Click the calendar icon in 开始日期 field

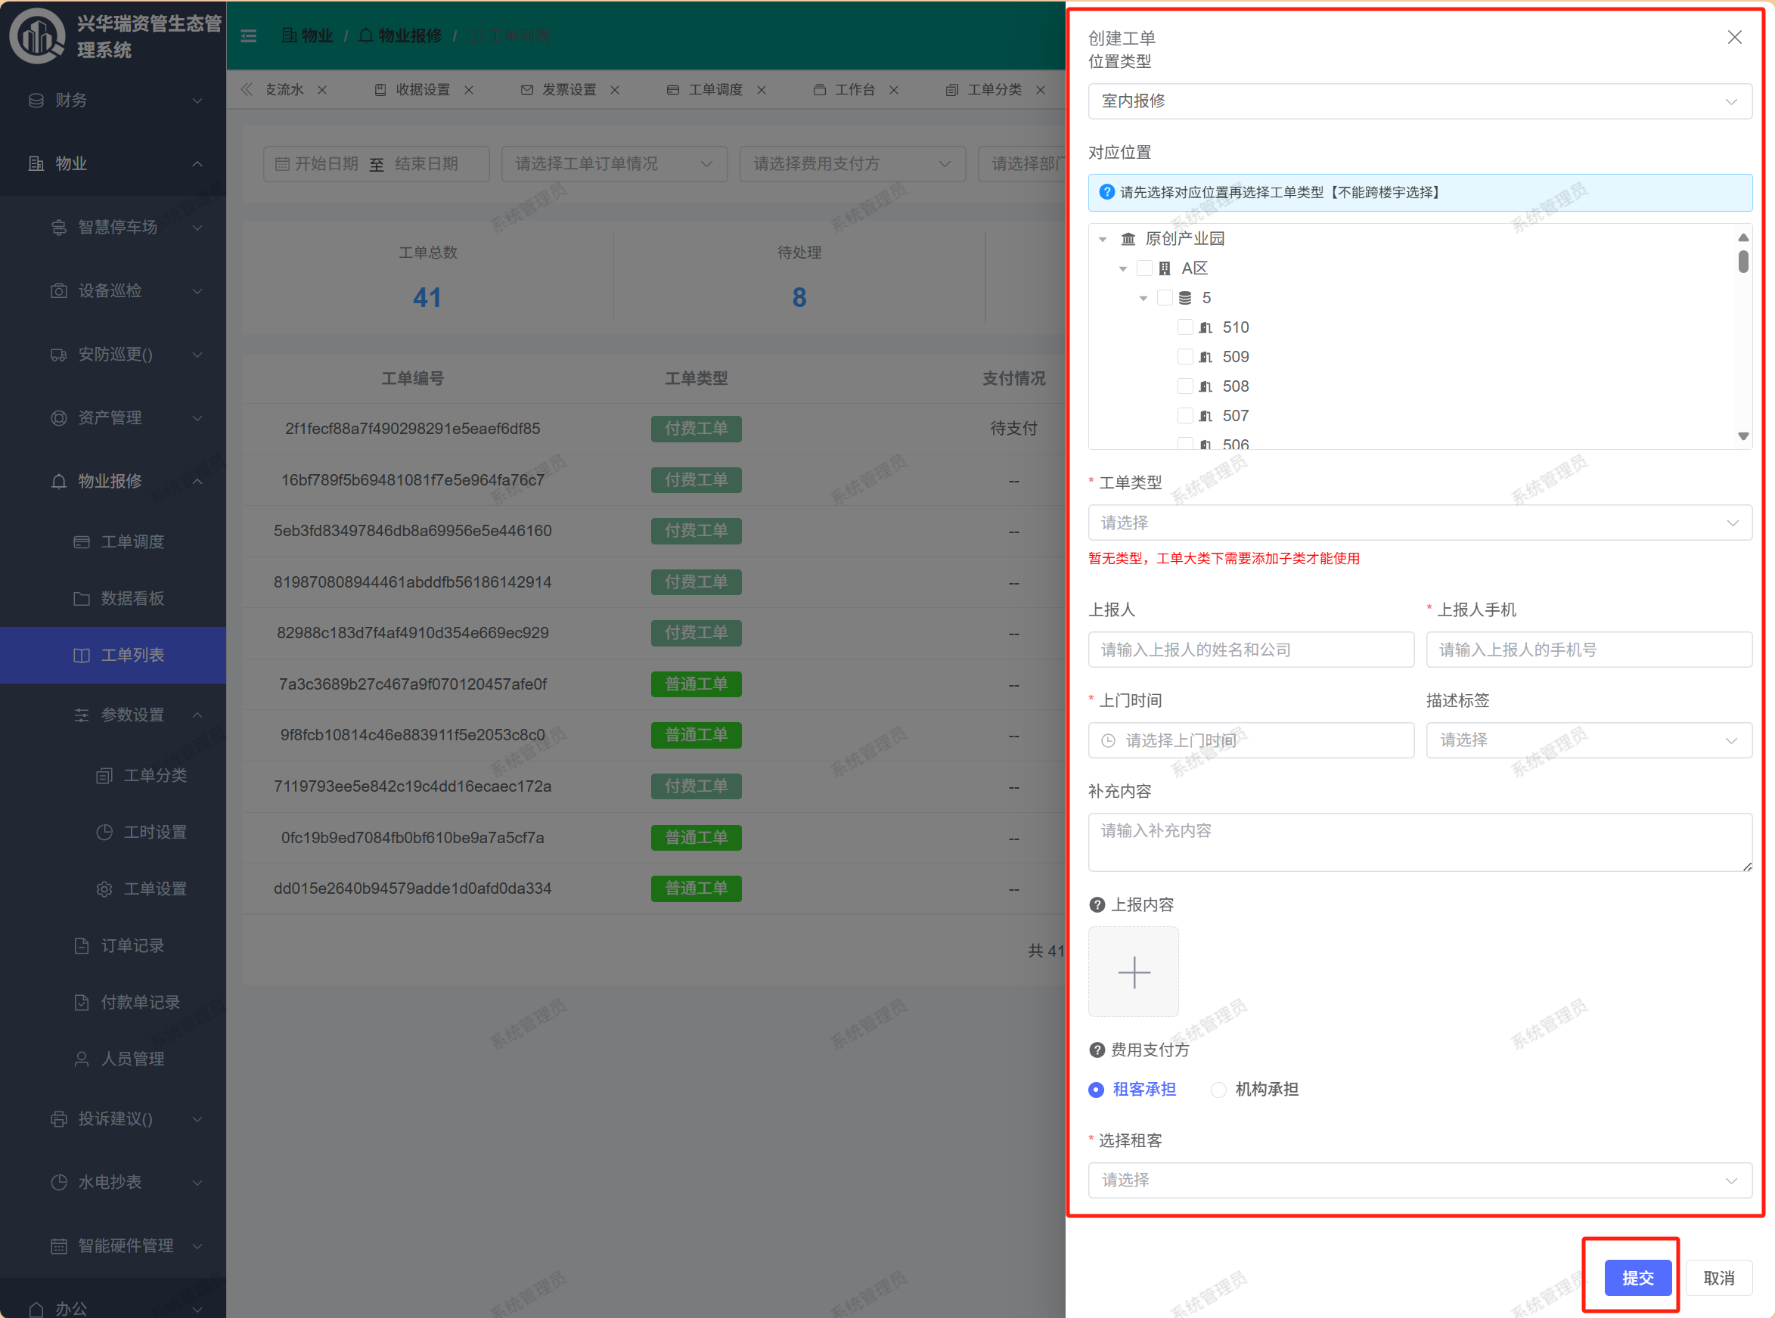pyautogui.click(x=282, y=164)
